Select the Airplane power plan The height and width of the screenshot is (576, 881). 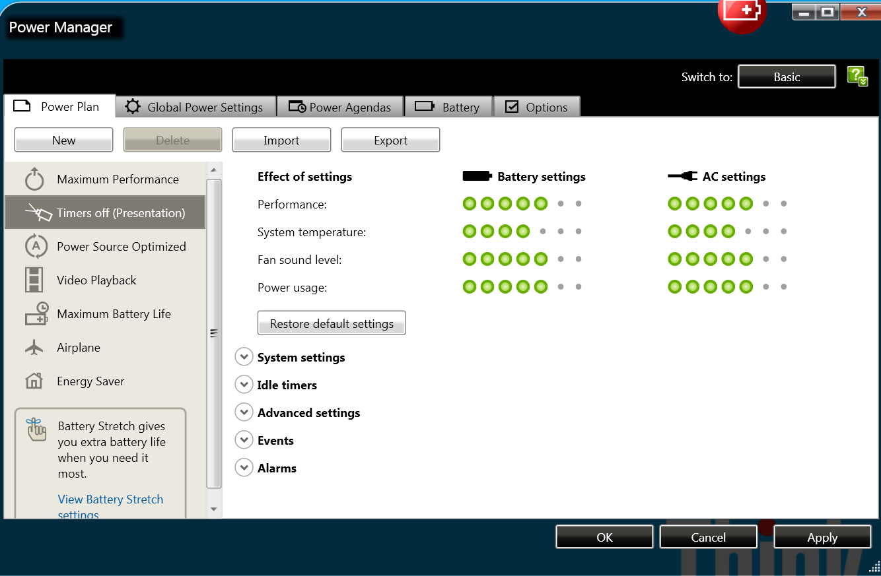click(105, 348)
